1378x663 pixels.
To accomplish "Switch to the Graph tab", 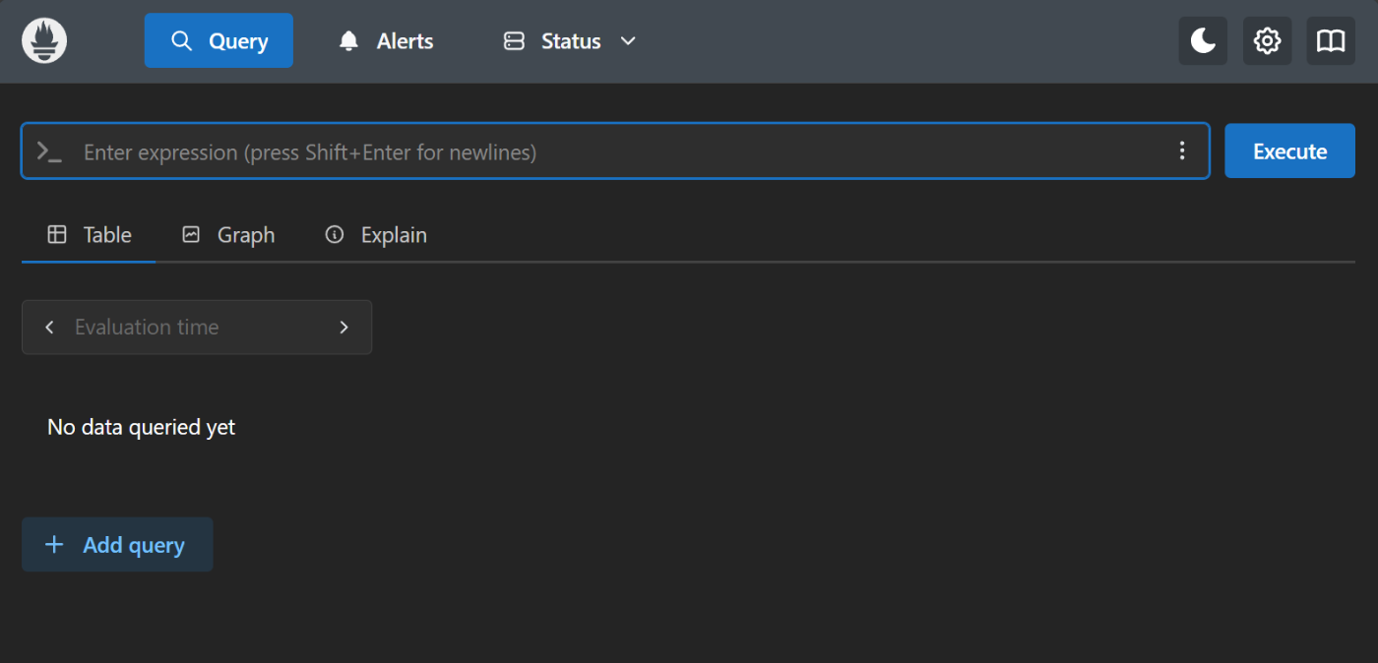I will (x=228, y=235).
